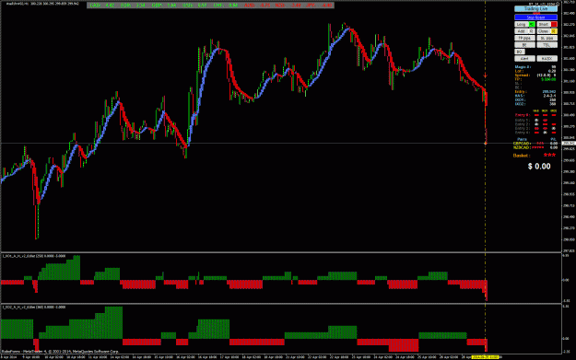Click the JPY strength reading in top bar

[319, 6]
